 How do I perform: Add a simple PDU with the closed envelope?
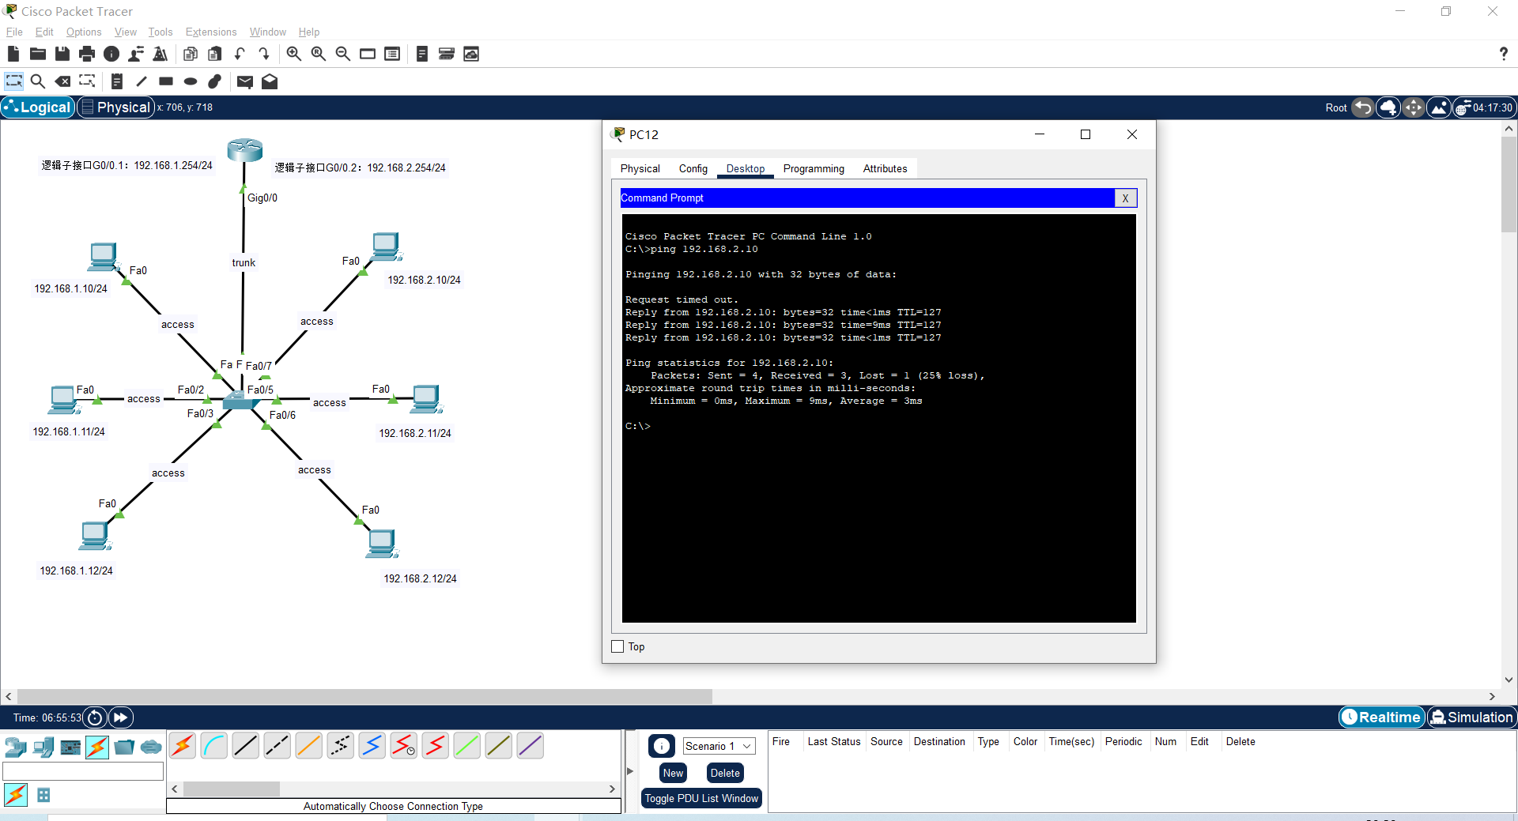click(x=245, y=81)
